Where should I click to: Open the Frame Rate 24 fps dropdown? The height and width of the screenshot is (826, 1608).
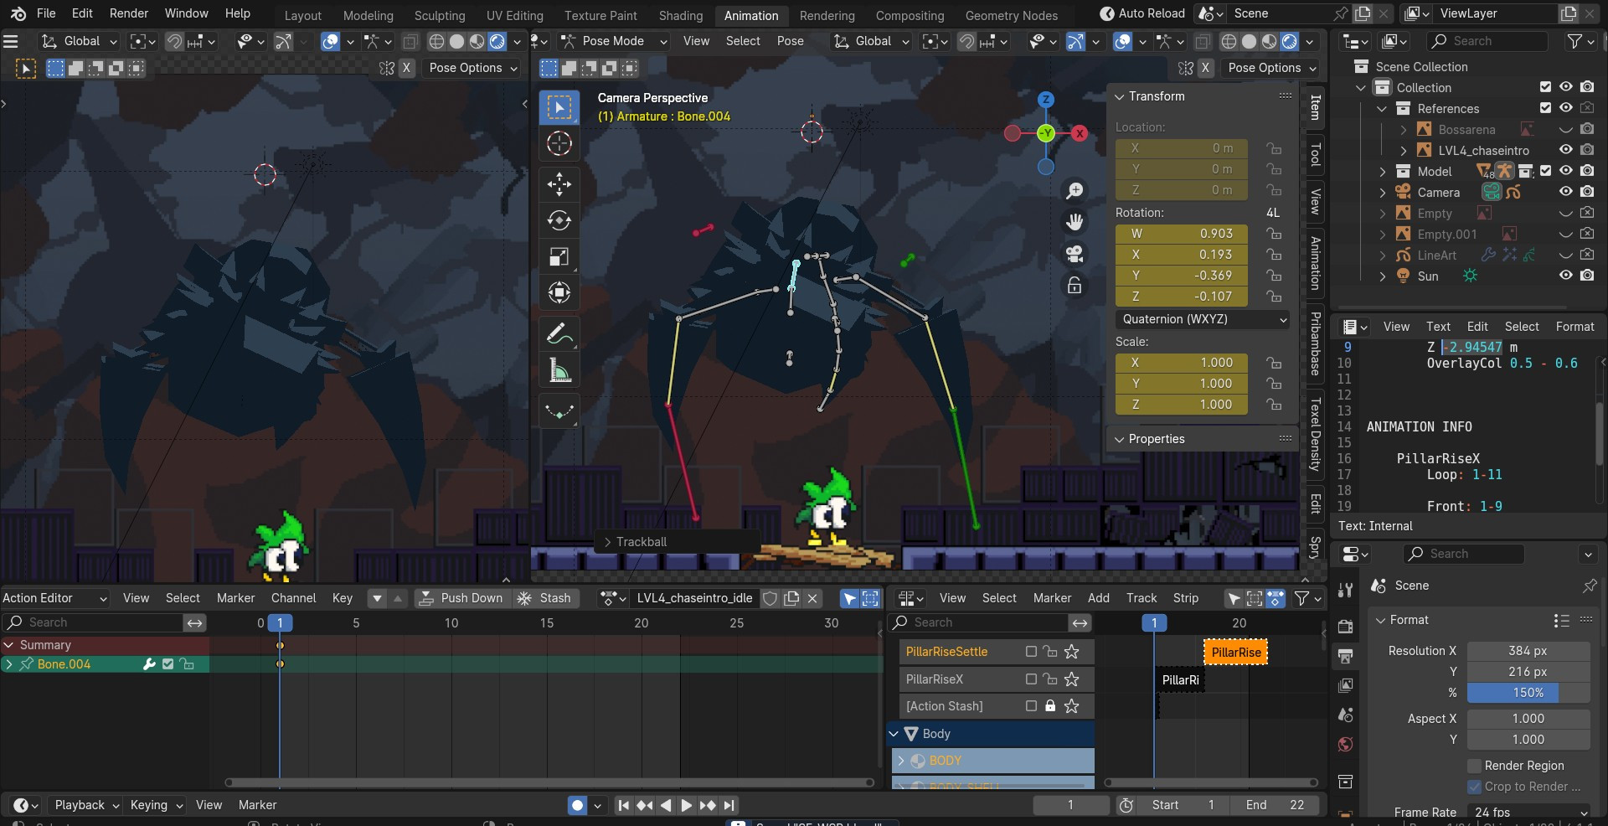(x=1529, y=812)
